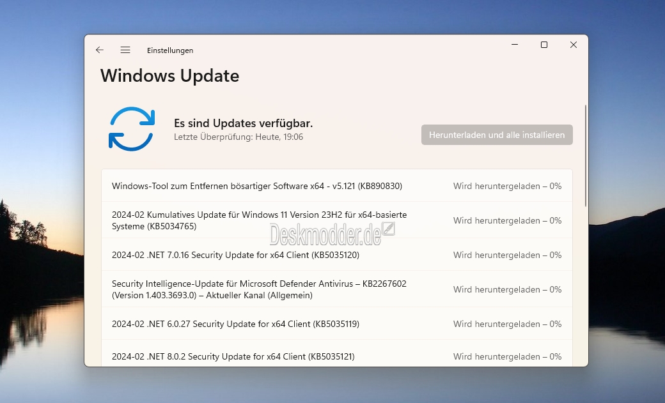The image size is (665, 403).
Task: Click 'Es sind Updates verfügbar.' status text
Action: click(x=243, y=123)
